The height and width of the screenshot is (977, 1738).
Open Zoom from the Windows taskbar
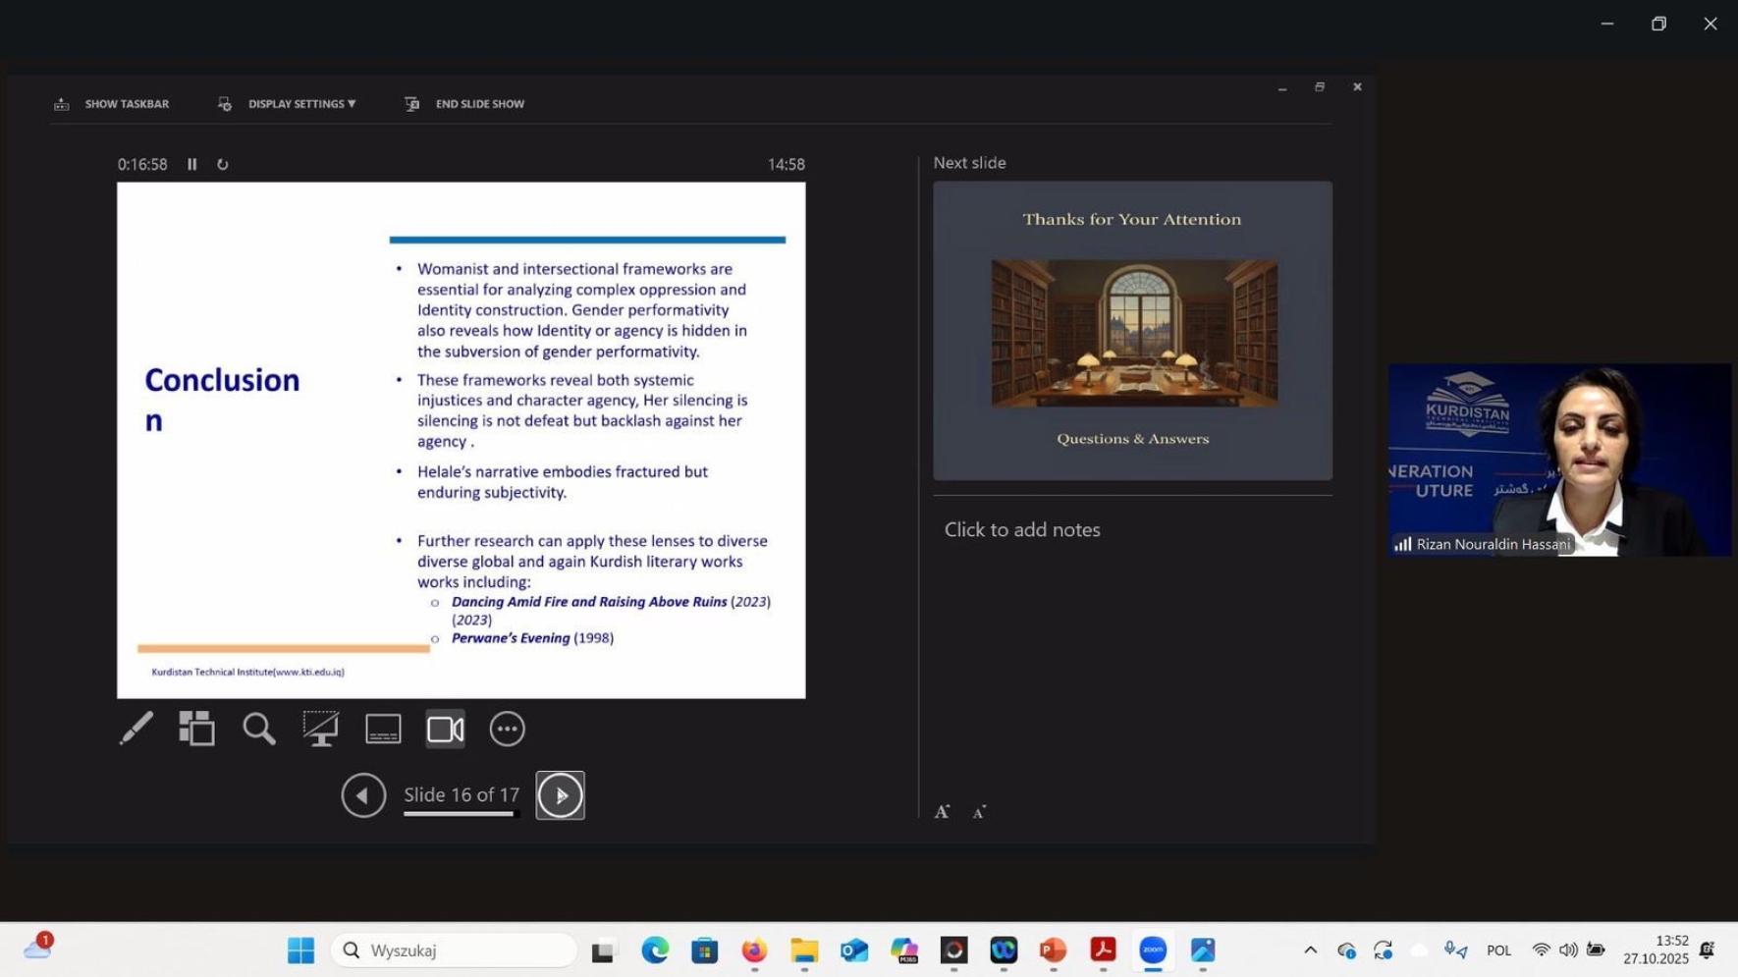pos(1153,950)
